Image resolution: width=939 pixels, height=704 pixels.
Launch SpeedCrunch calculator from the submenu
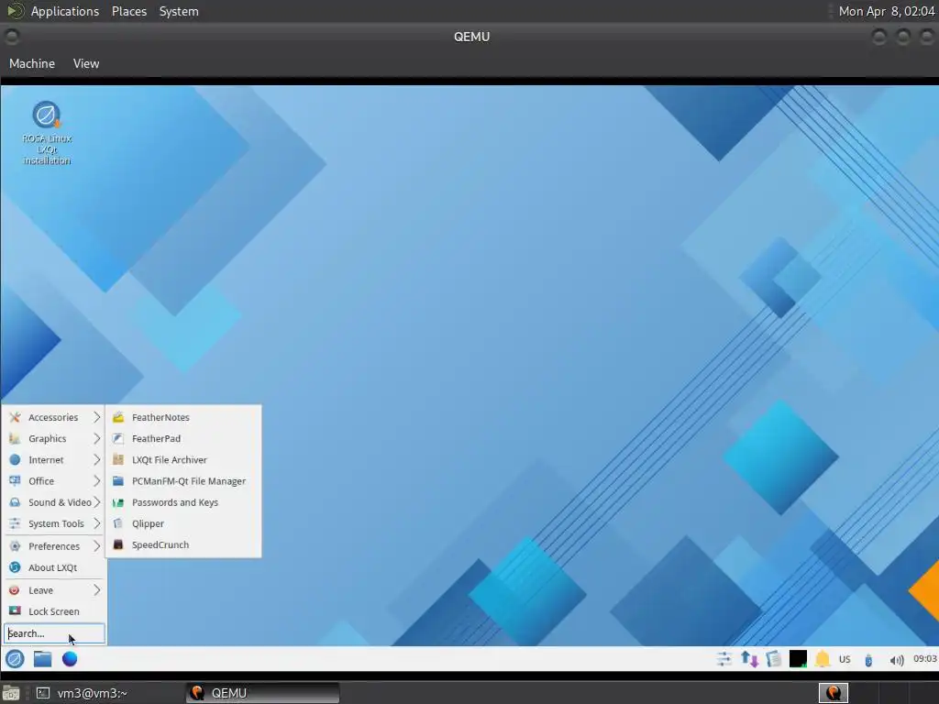(183, 544)
